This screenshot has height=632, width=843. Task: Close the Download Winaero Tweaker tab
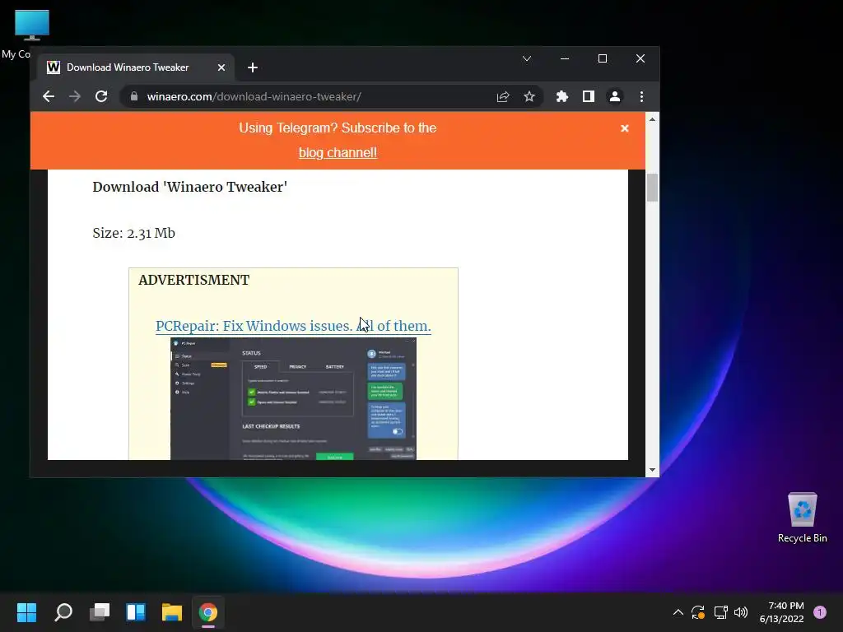221,67
